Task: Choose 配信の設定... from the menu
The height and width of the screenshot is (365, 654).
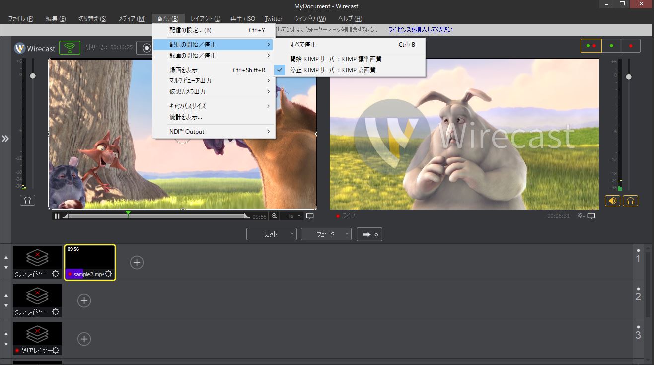Action: (x=214, y=30)
